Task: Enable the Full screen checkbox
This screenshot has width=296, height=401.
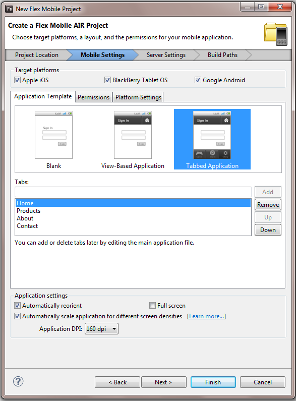Action: [x=153, y=305]
